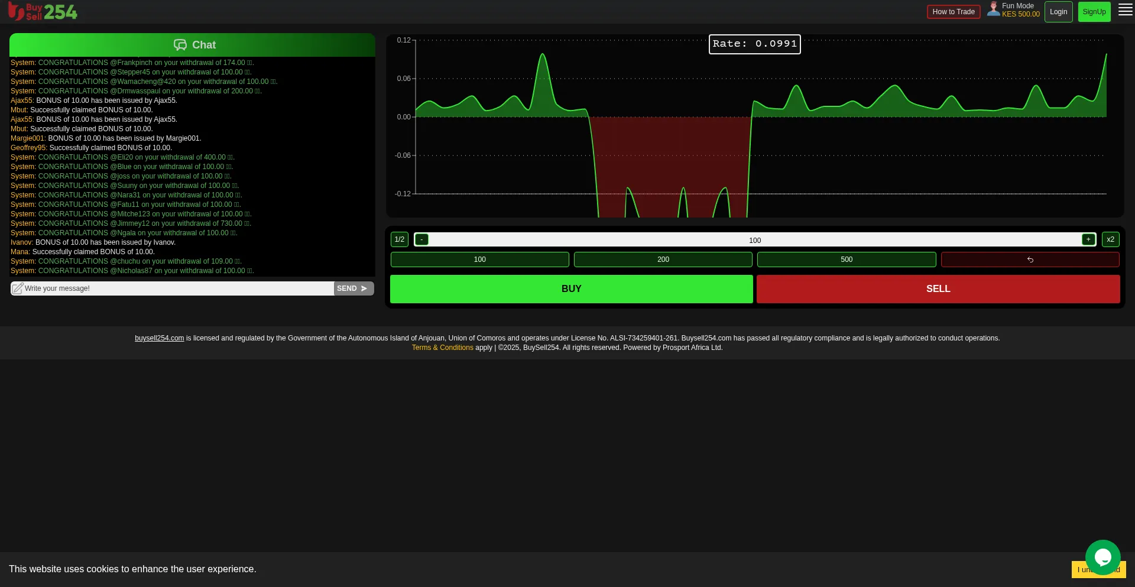Click the chat bubble icon in Chat header
Screen dimensions: 1135x587
pyautogui.click(x=180, y=45)
